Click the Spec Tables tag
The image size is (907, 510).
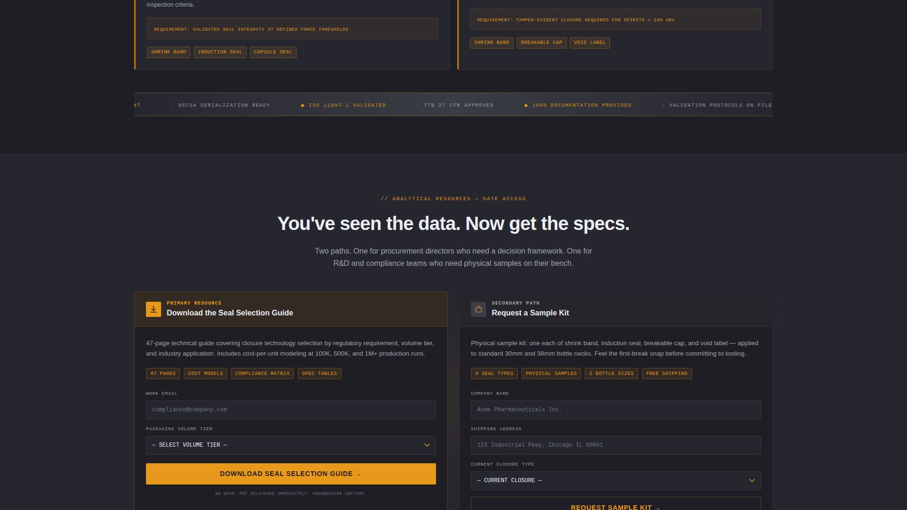(319, 374)
